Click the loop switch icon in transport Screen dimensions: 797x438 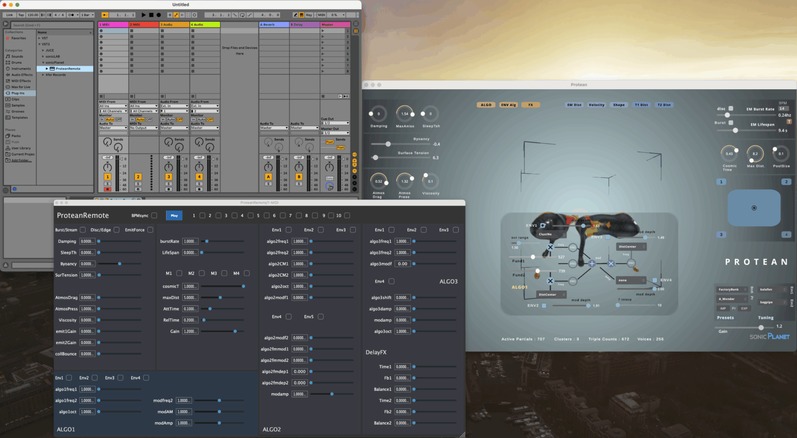243,15
